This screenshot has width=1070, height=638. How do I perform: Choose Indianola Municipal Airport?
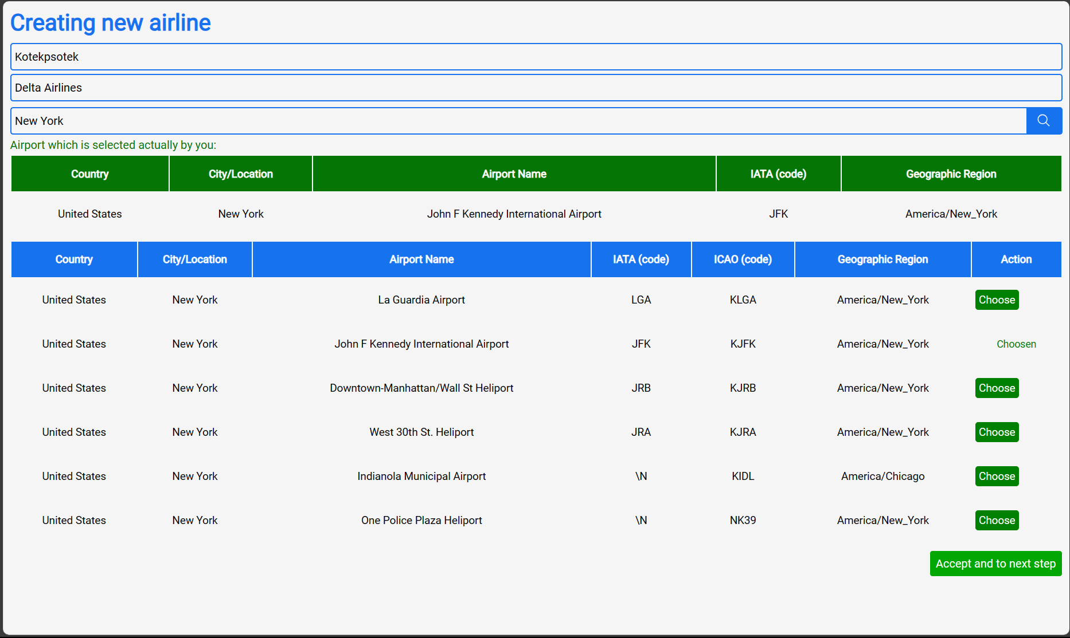tap(997, 476)
